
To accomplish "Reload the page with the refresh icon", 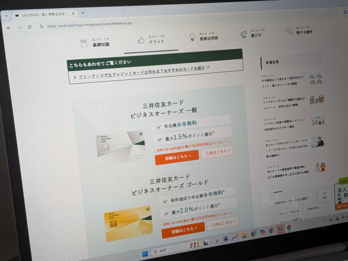I will 29,27.
